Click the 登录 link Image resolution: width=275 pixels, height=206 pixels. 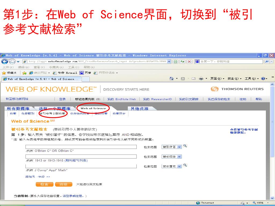pyautogui.click(x=62, y=99)
